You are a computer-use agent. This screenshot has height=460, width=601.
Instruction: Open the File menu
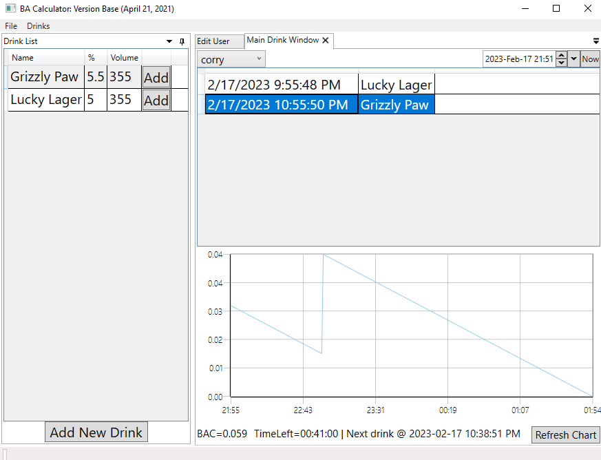coord(10,25)
